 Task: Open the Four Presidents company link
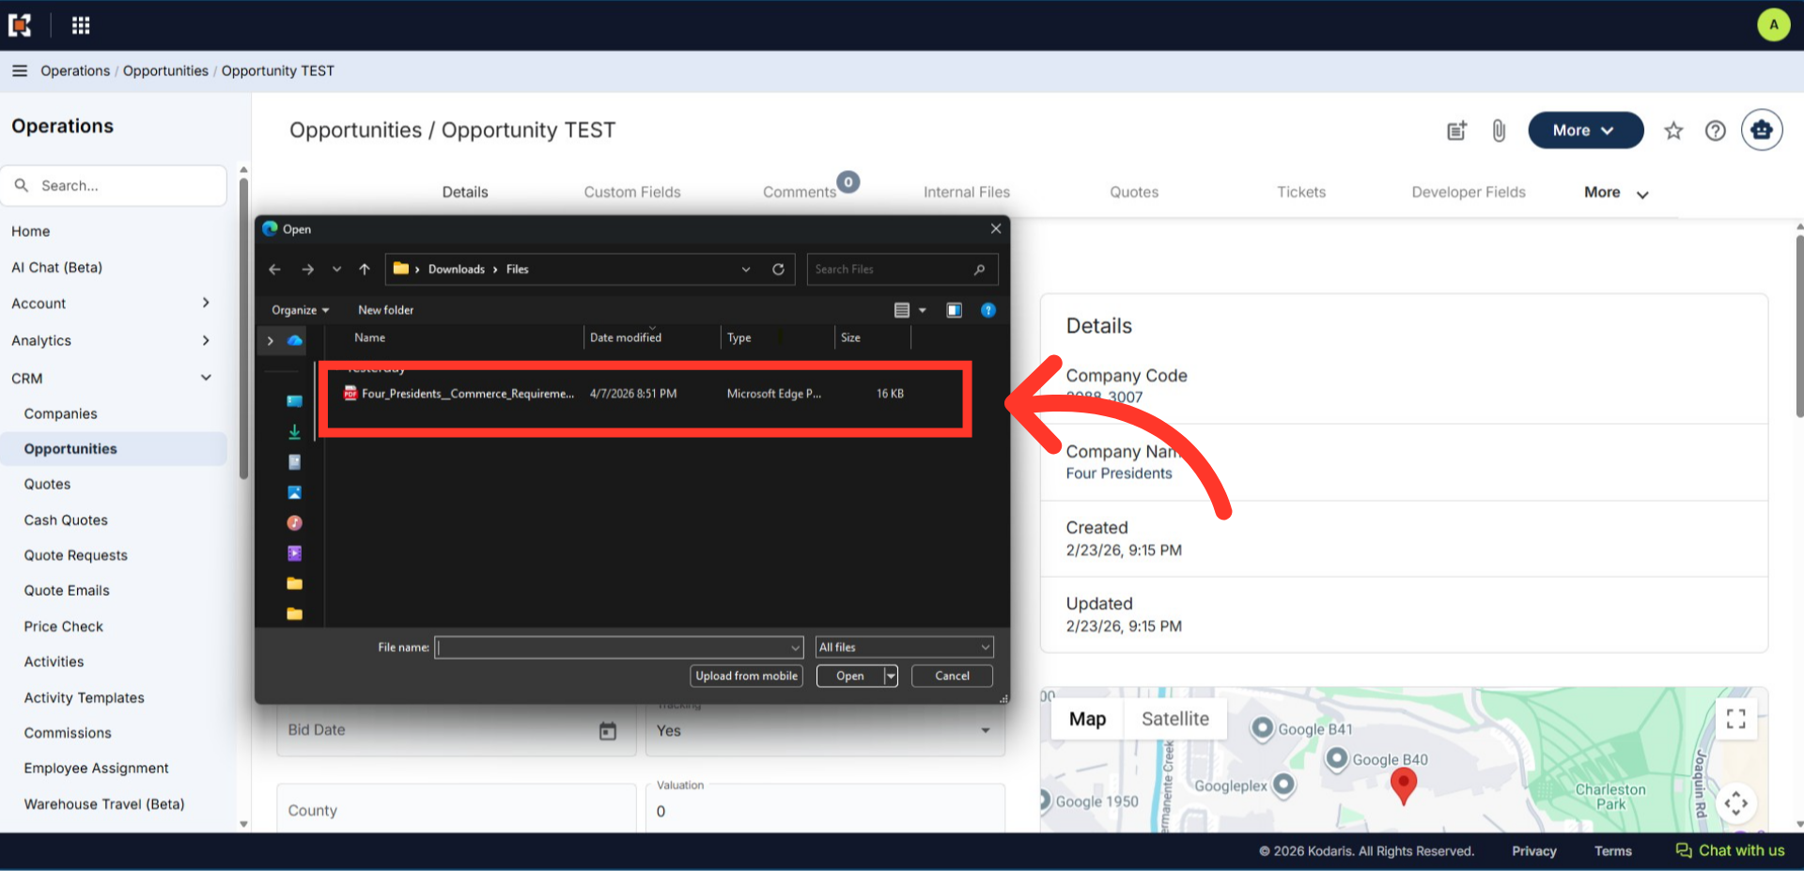(x=1119, y=474)
